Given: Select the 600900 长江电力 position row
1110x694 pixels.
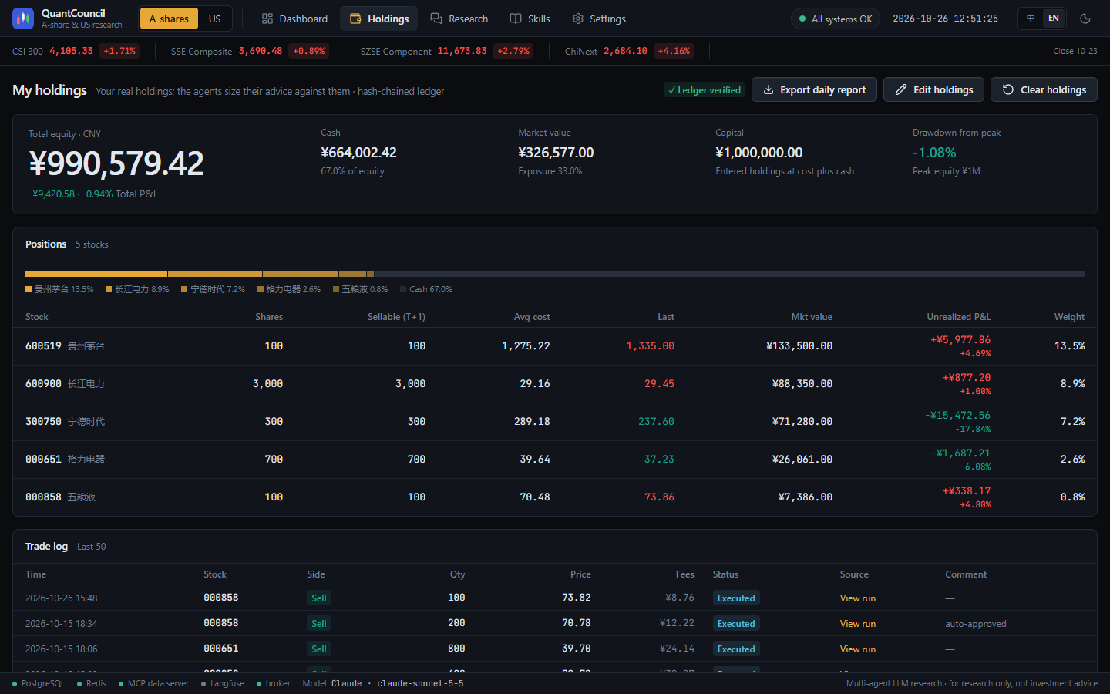Looking at the screenshot, I should (555, 384).
